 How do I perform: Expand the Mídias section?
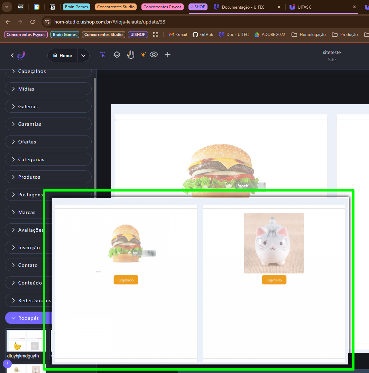[48, 89]
